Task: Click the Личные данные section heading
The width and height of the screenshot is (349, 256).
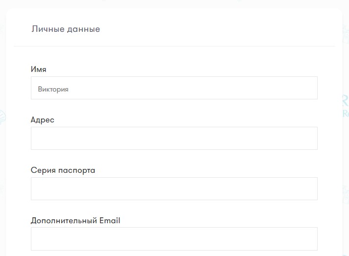Action: pos(66,29)
